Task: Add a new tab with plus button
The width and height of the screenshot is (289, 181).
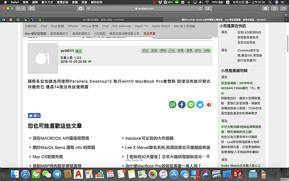Action: click(286, 20)
